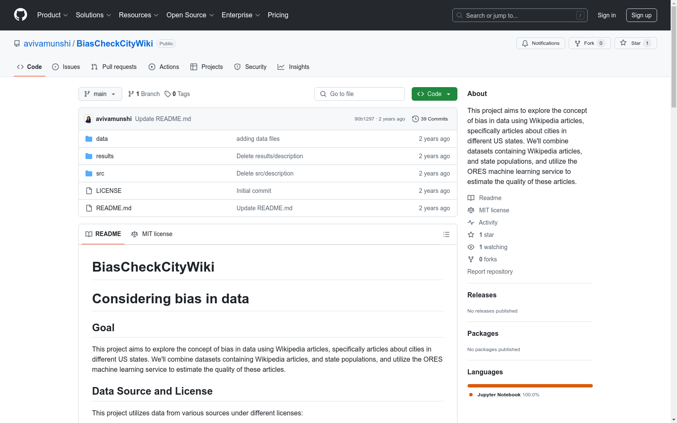Switch to the Issues tab
This screenshot has width=677, height=423.
(x=66, y=67)
